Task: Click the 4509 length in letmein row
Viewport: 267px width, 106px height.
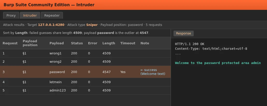Action: 106,82
